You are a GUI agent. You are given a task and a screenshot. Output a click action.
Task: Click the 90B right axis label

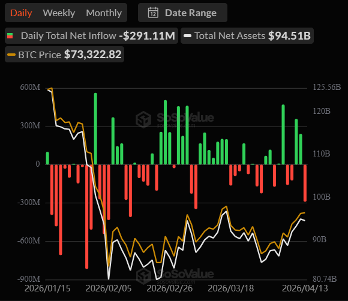pyautogui.click(x=319, y=240)
